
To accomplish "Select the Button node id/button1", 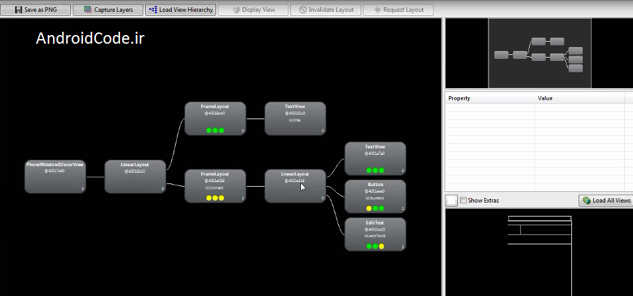I will click(x=375, y=196).
